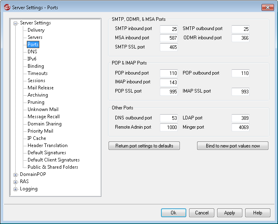Expand the RAS tree node
The width and height of the screenshot is (278, 224).
16,182
